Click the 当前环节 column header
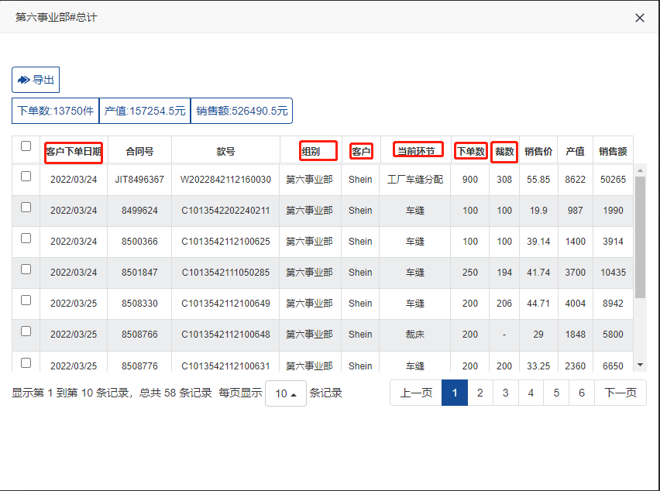660x491 pixels. point(415,151)
